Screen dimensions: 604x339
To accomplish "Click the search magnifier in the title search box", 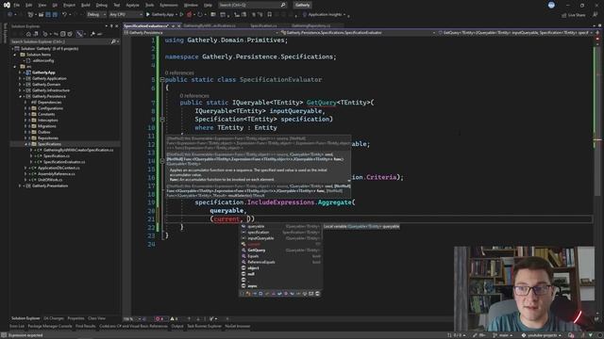I will pyautogui.click(x=283, y=5).
